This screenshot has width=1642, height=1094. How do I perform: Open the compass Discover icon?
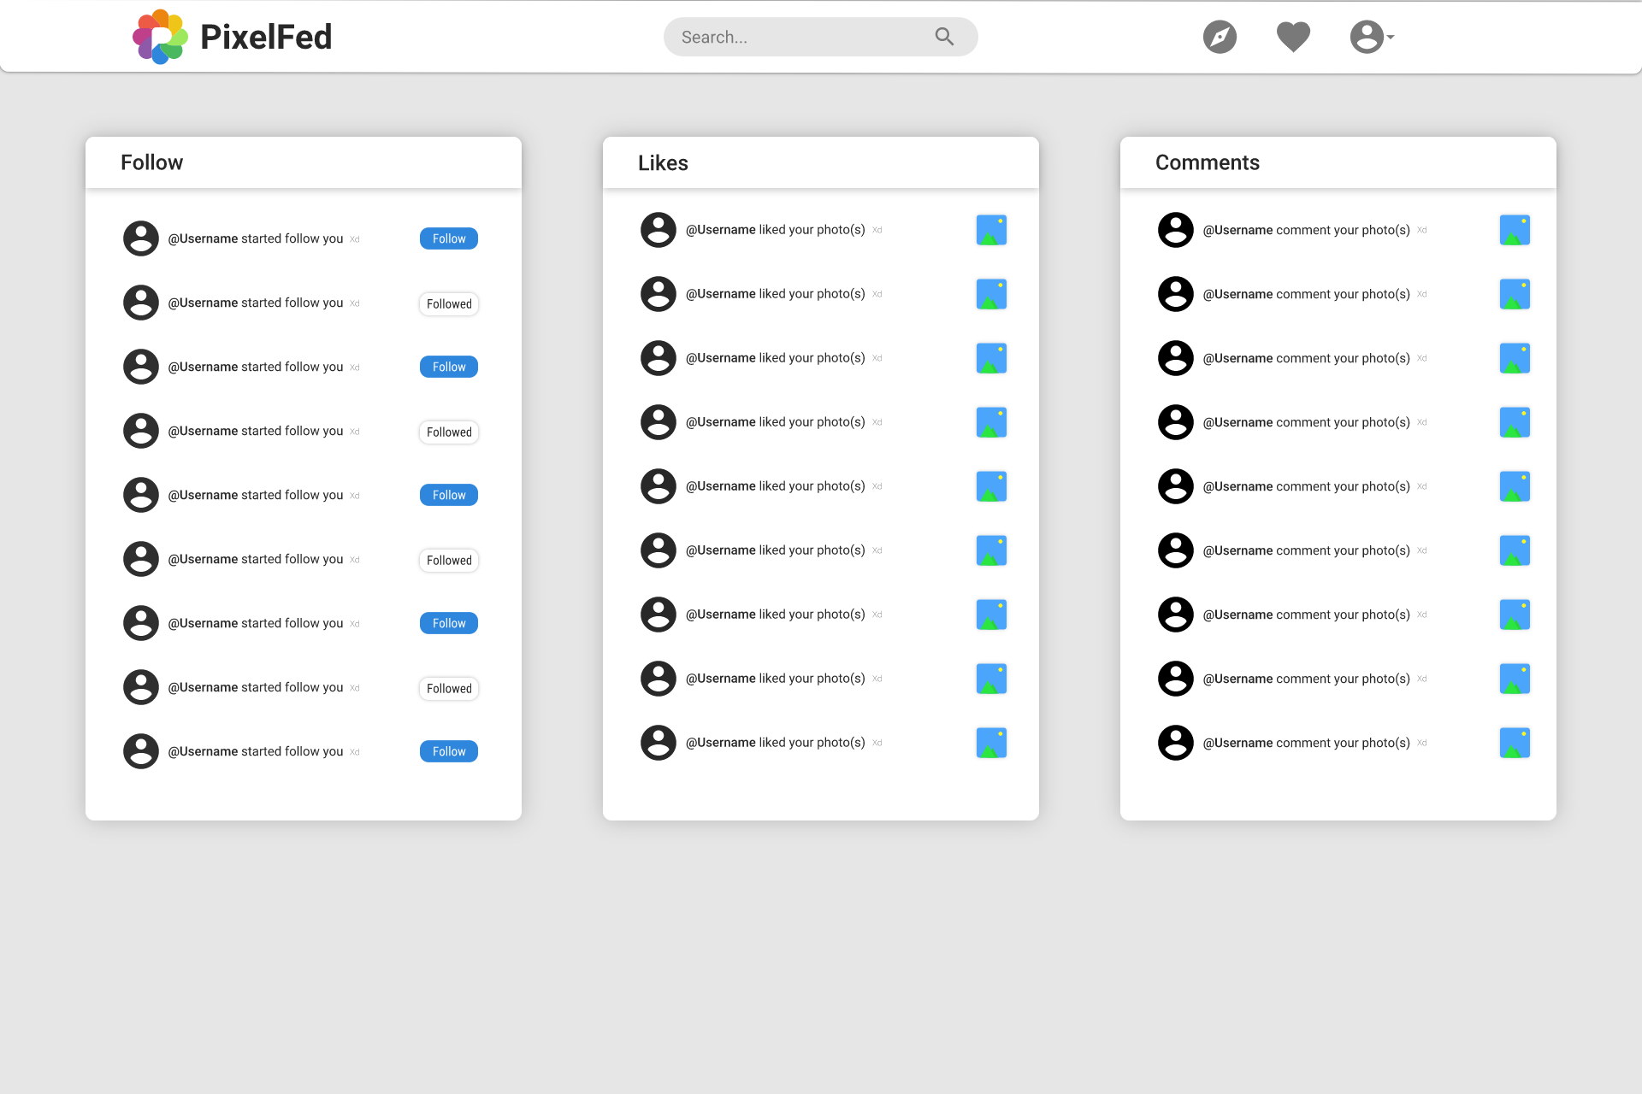coord(1220,37)
